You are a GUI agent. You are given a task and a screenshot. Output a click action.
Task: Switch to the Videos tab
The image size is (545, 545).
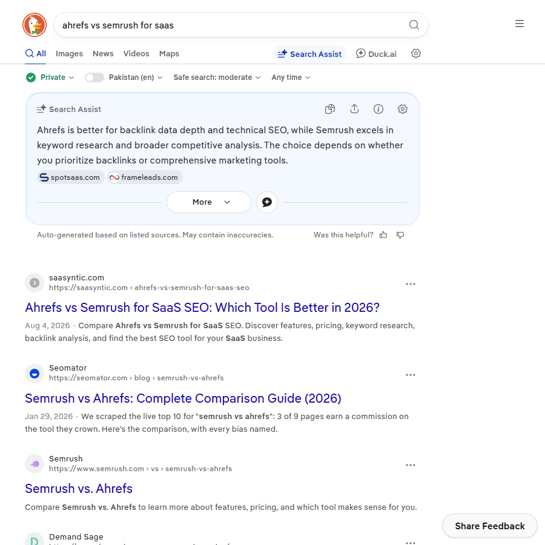point(136,53)
